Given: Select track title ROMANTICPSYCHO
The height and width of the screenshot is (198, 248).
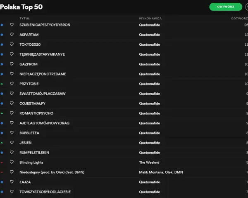Looking at the screenshot, I should pyautogui.click(x=36, y=113).
